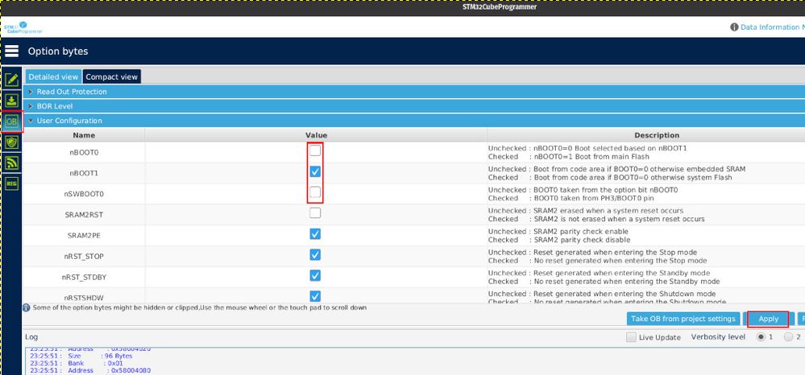Open the REG registers sidebar icon
The height and width of the screenshot is (375, 805).
tap(12, 183)
